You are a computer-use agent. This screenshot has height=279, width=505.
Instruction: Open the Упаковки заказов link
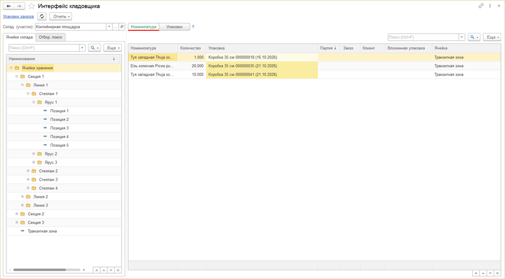tap(18, 16)
